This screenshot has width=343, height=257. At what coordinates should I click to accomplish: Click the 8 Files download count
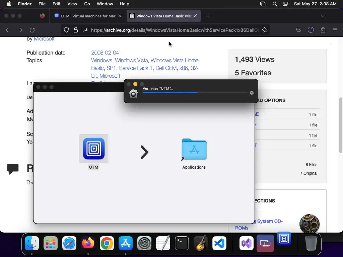(311, 165)
